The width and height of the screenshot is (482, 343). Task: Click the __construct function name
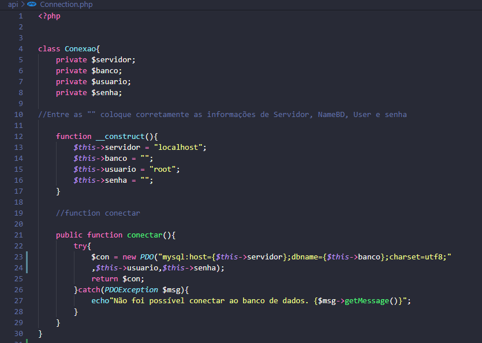[x=118, y=136]
